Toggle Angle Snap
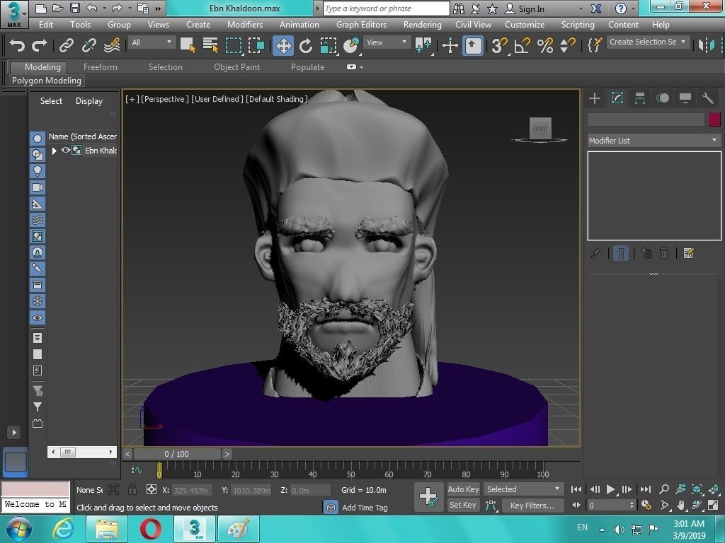 pos(522,45)
